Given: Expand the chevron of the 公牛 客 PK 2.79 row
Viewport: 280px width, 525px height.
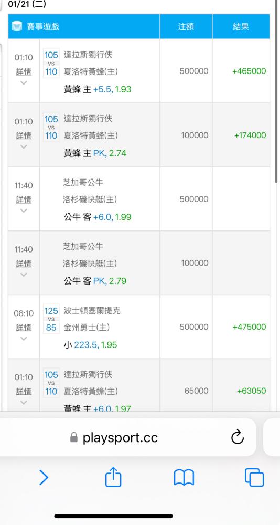Looking at the screenshot, I should click(x=24, y=275).
